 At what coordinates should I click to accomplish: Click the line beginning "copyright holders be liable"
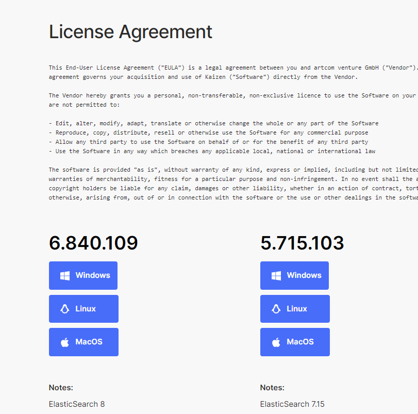tap(233, 188)
